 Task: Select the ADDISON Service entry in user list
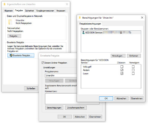(111, 33)
